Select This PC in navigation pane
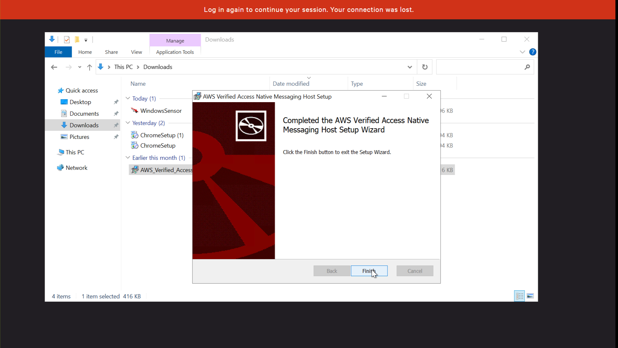This screenshot has width=618, height=348. click(75, 152)
